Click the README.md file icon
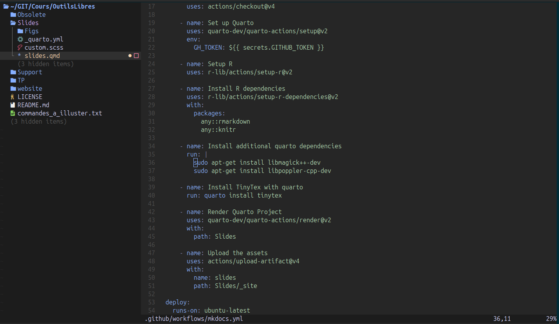The height and width of the screenshot is (324, 559). [x=13, y=105]
